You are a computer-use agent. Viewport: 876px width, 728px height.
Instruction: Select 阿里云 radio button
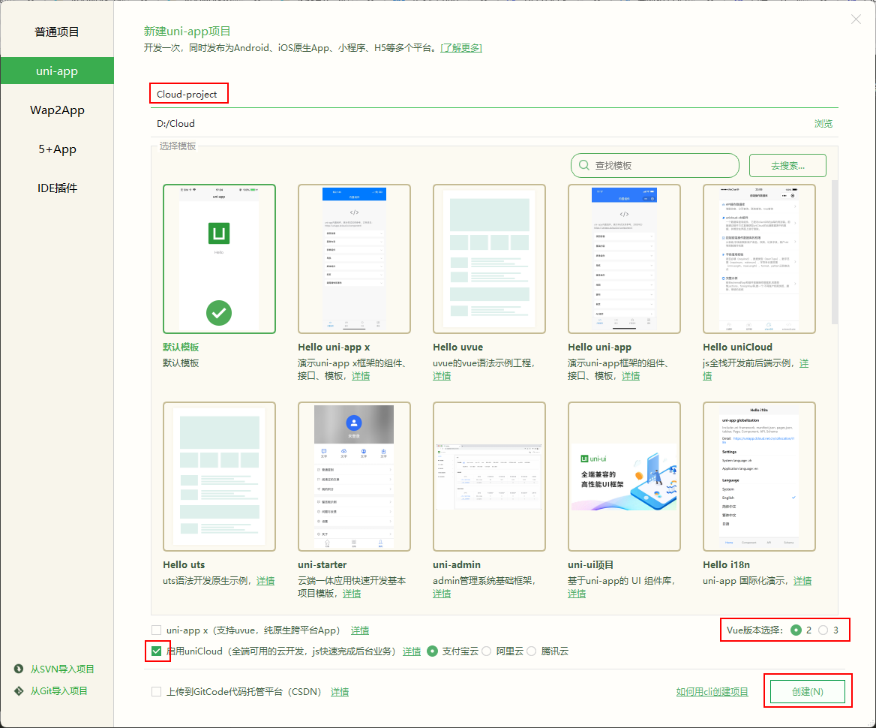point(487,651)
